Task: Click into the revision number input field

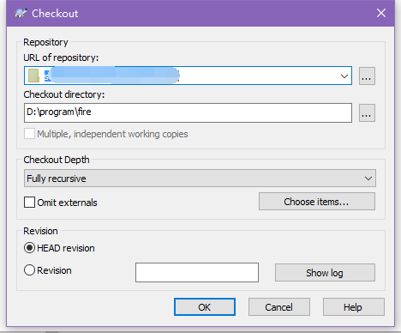Action: (x=197, y=272)
